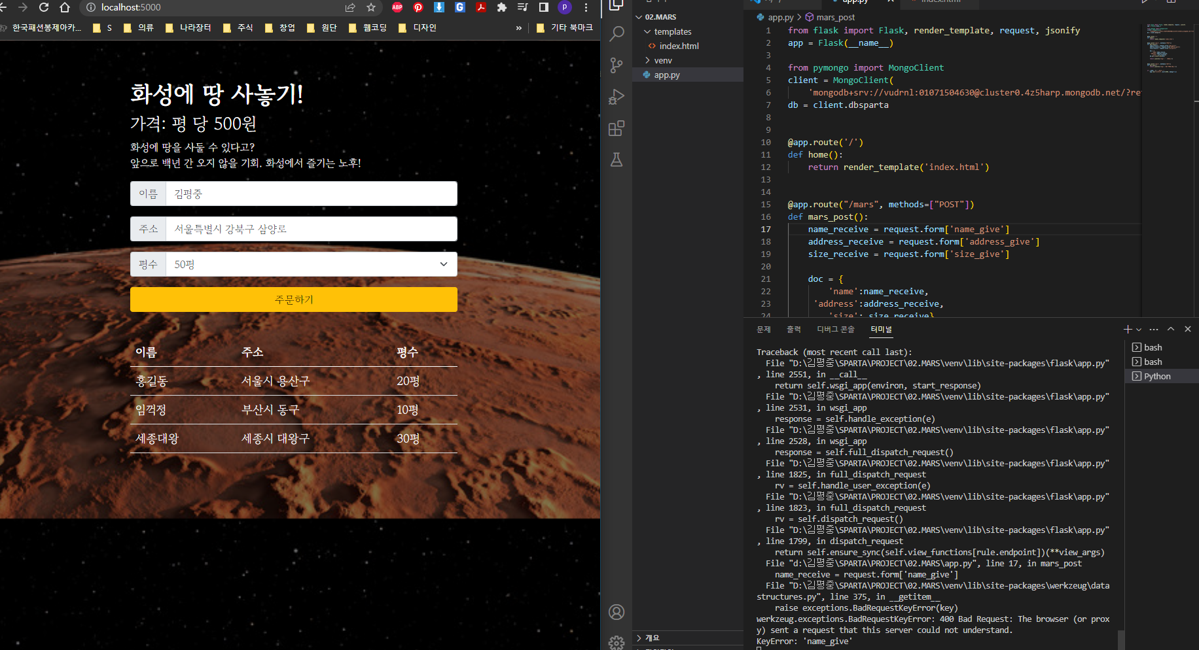Expand the 개요 outline section
The image size is (1199, 650).
pyautogui.click(x=688, y=638)
